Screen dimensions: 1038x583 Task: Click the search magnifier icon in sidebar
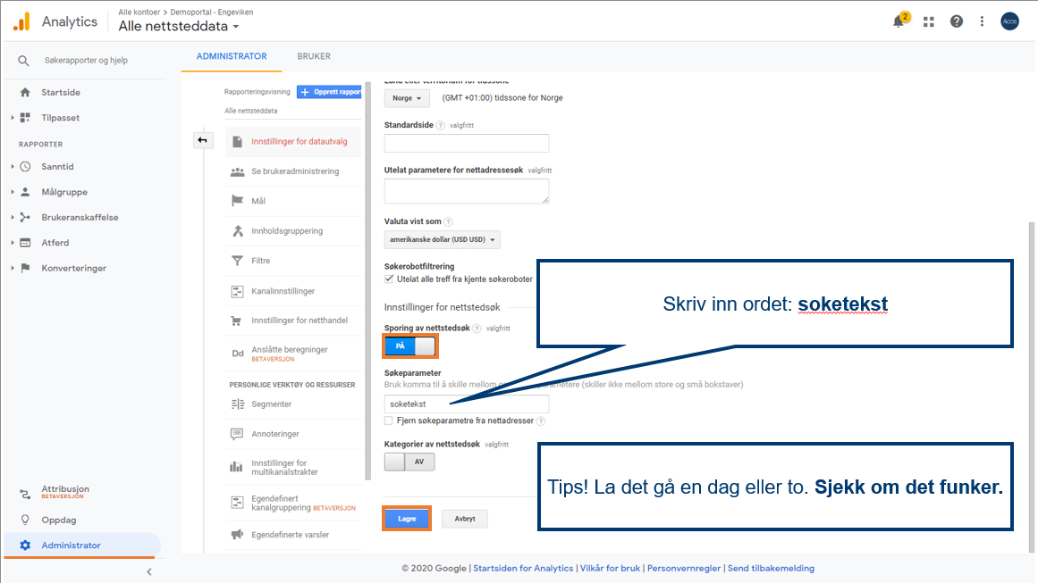pyautogui.click(x=24, y=61)
